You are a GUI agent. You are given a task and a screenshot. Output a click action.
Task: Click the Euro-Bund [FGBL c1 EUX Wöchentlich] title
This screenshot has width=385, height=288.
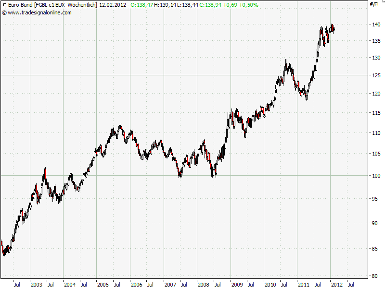[52, 5]
